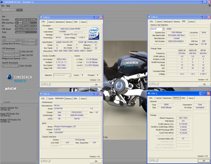Open SPD tab in top-left CPU-Z window
Viewport: 211px width, 164px height.
tap(76, 22)
